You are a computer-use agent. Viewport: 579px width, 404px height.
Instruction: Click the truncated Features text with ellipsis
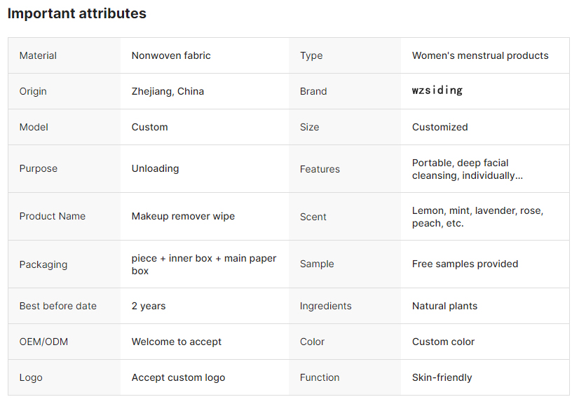[467, 169]
